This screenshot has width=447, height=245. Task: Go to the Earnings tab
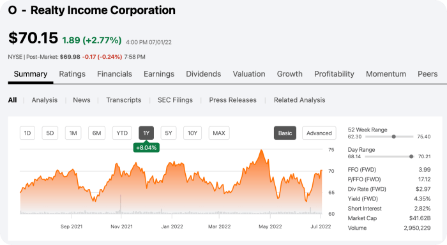pos(159,74)
